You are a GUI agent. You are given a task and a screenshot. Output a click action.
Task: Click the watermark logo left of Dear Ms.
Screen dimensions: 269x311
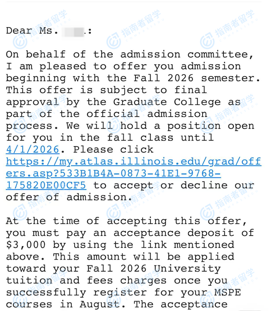click(x=19, y=42)
